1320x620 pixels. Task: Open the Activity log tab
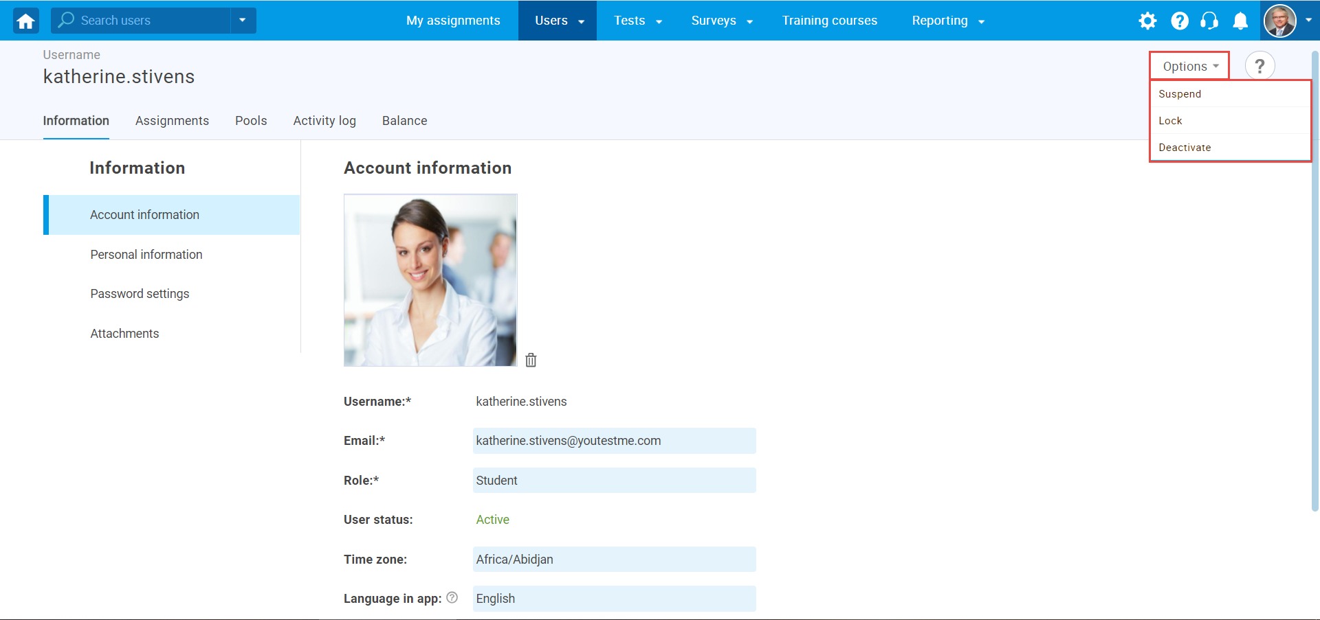(324, 121)
